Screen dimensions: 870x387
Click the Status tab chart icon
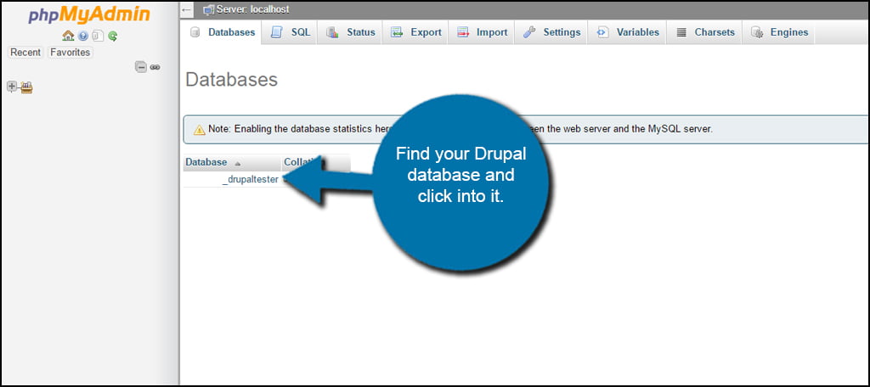click(332, 32)
